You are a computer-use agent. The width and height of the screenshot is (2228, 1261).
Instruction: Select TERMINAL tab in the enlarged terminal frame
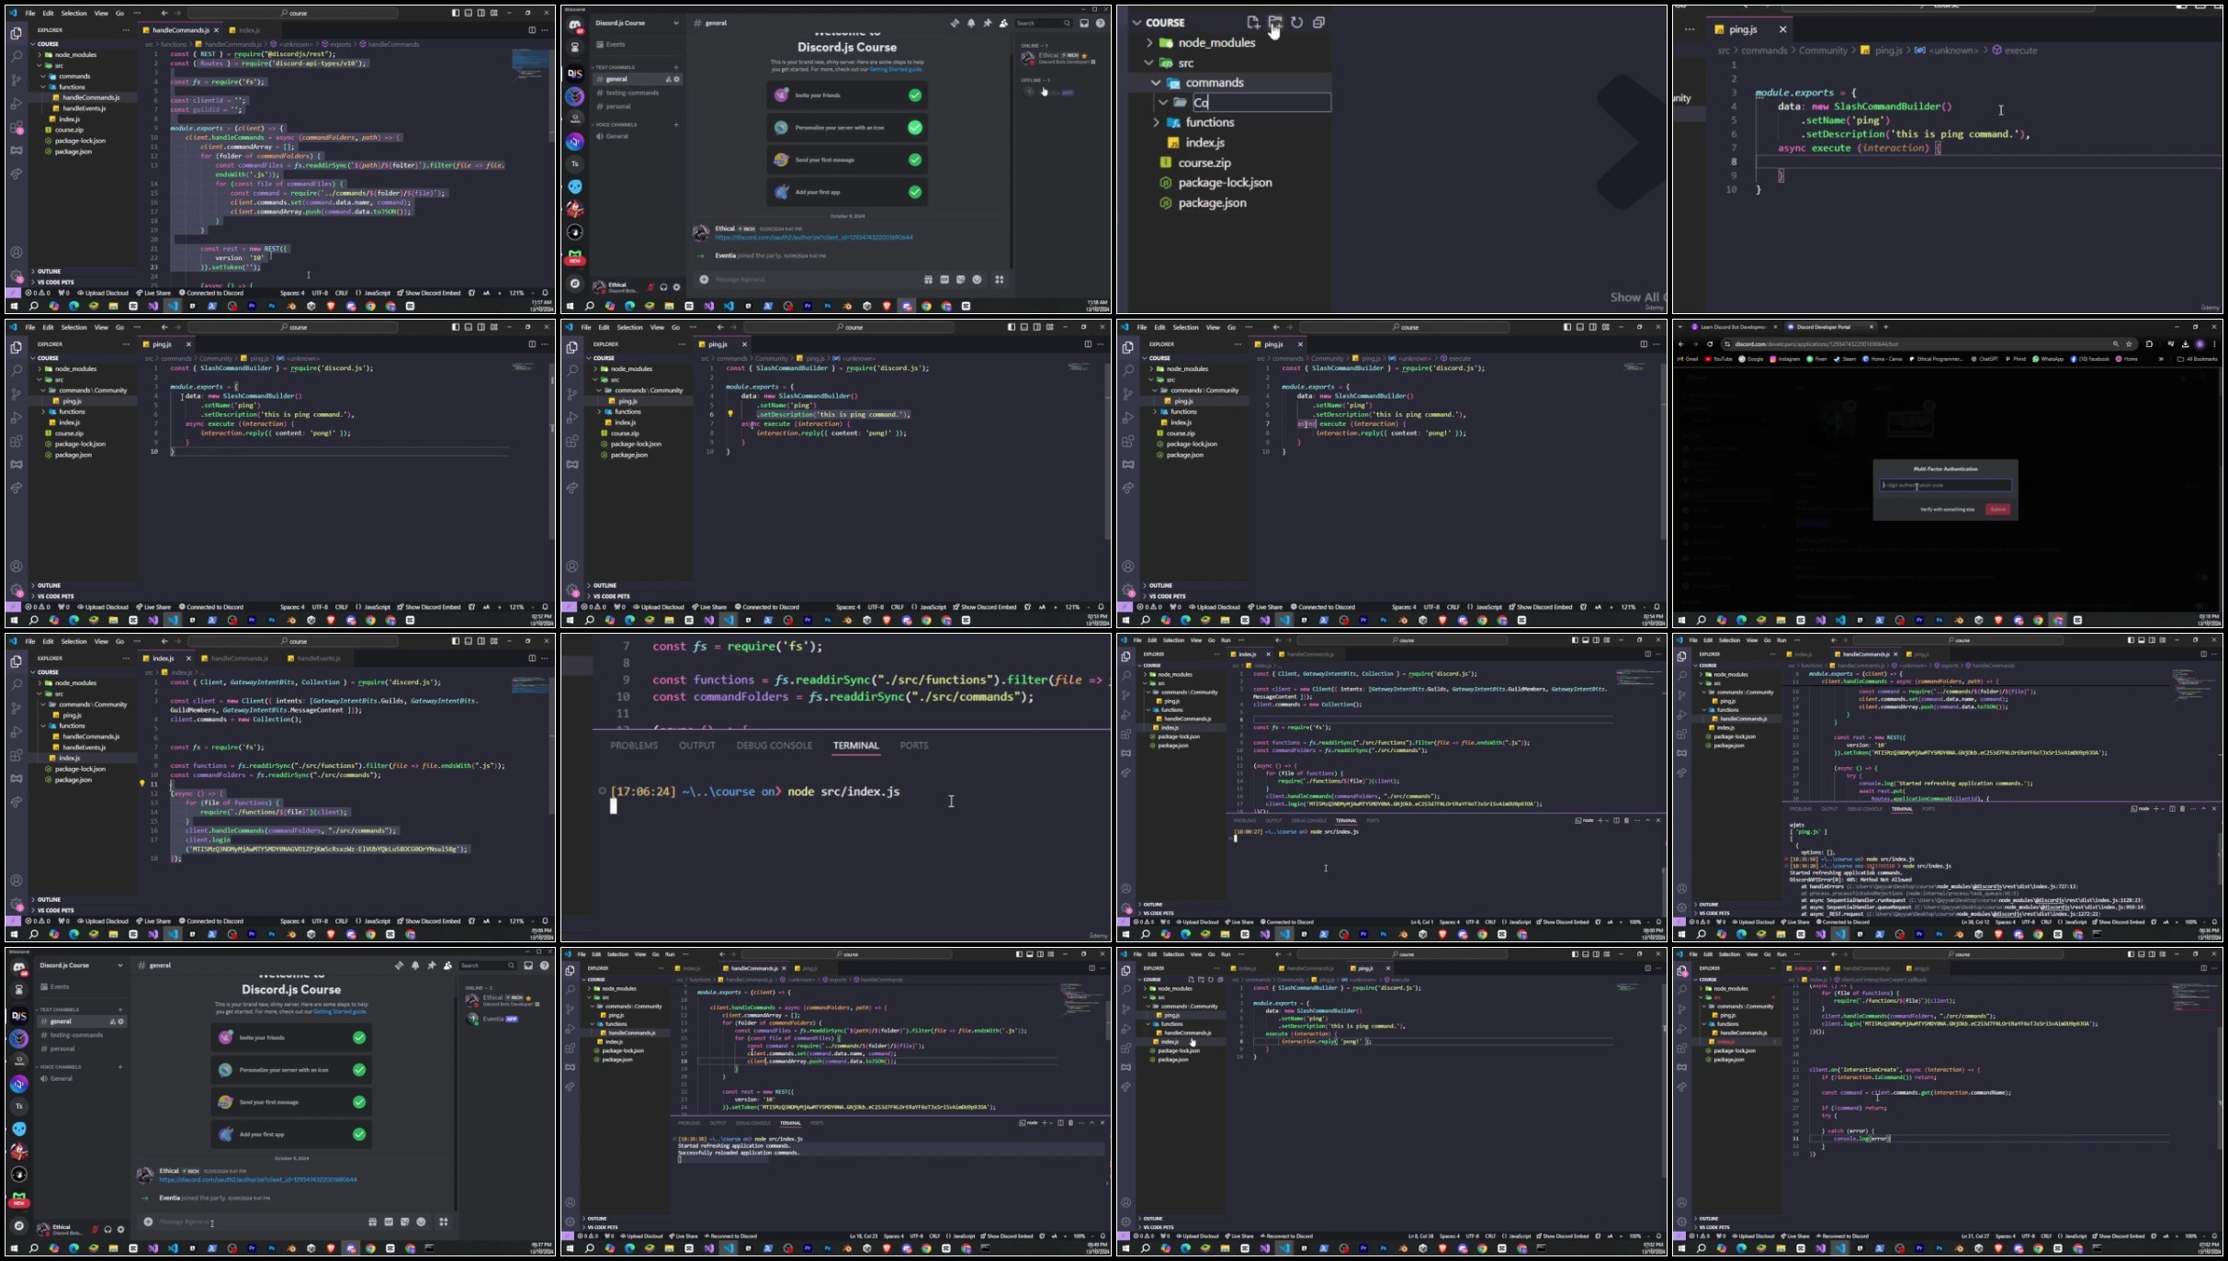point(855,746)
